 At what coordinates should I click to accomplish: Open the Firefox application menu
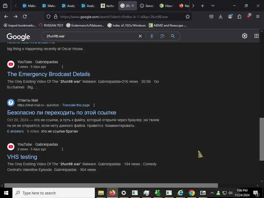click(258, 16)
